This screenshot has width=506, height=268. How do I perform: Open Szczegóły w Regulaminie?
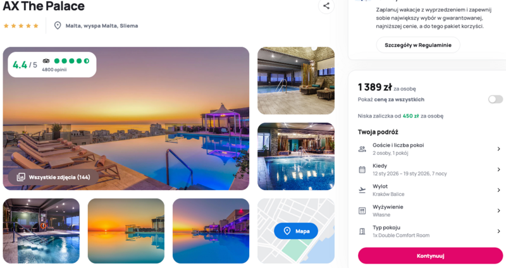point(418,45)
